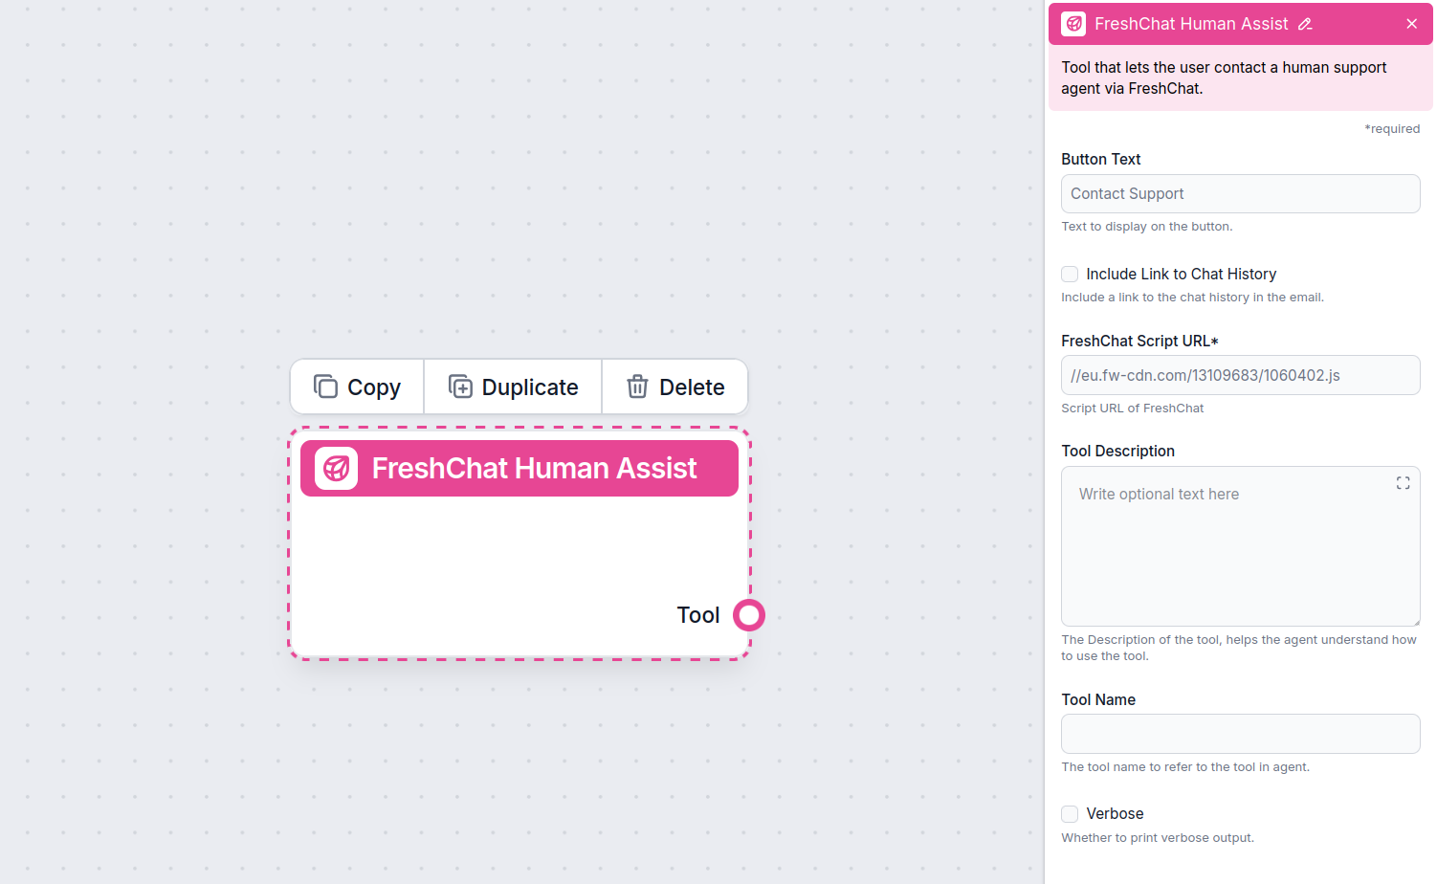Click the trash icon next to Delete

tap(637, 387)
